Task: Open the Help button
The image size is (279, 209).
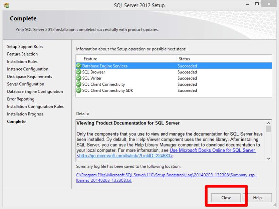Action: click(257, 198)
